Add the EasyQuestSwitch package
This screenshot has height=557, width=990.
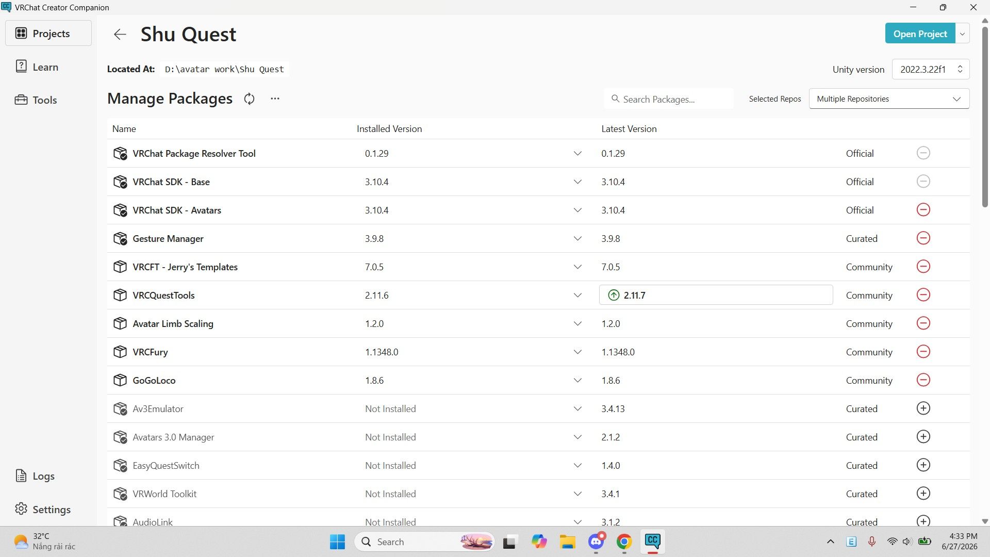pos(923,465)
